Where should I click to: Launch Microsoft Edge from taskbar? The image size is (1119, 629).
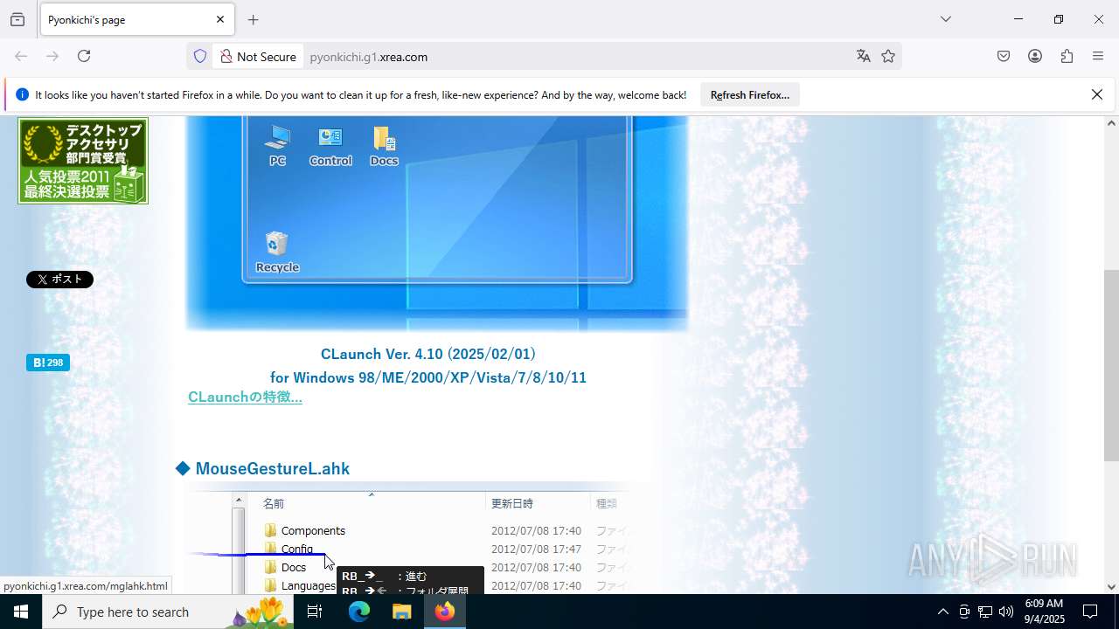[359, 612]
